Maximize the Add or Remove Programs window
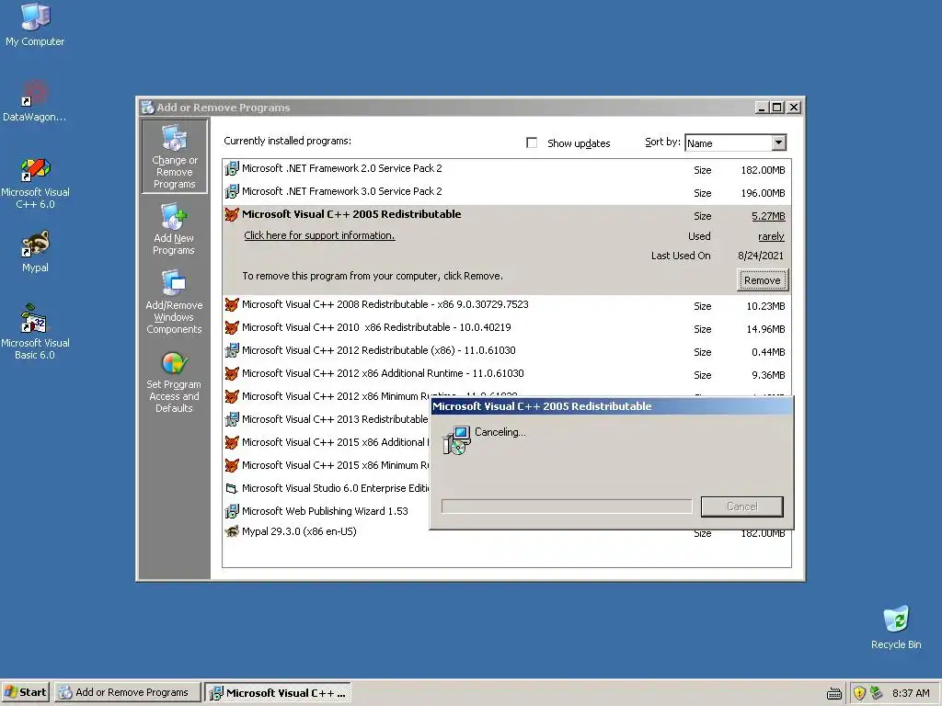This screenshot has width=942, height=706. [x=776, y=108]
